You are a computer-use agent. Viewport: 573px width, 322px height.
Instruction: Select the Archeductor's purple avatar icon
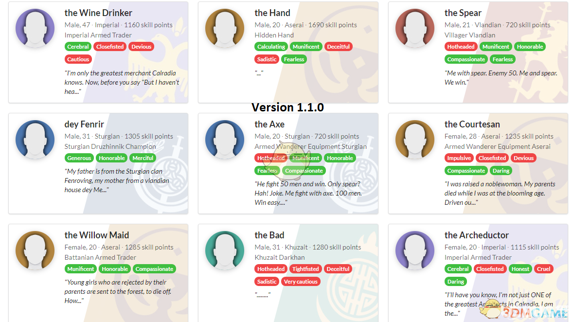click(x=414, y=250)
